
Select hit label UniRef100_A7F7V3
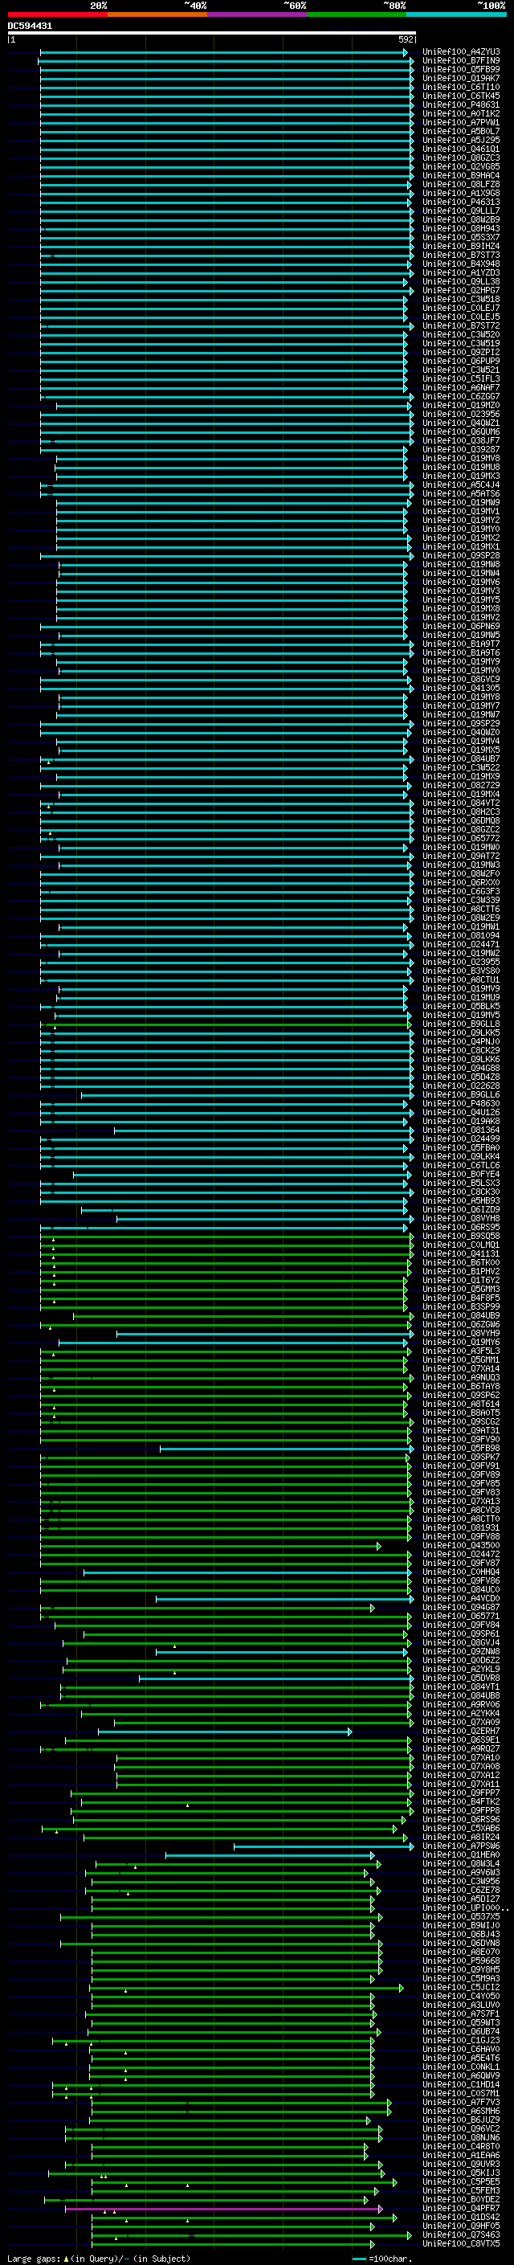[461, 2103]
